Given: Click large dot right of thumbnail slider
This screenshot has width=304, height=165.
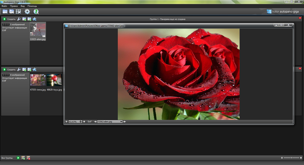Looking at the screenshot, I should pos(301,158).
